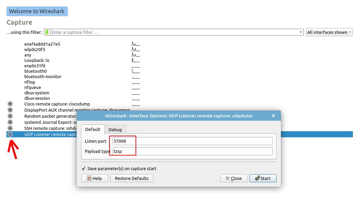Image resolution: width=361 pixels, height=208 pixels.
Task: Start the UDP listener capture
Action: (263, 178)
